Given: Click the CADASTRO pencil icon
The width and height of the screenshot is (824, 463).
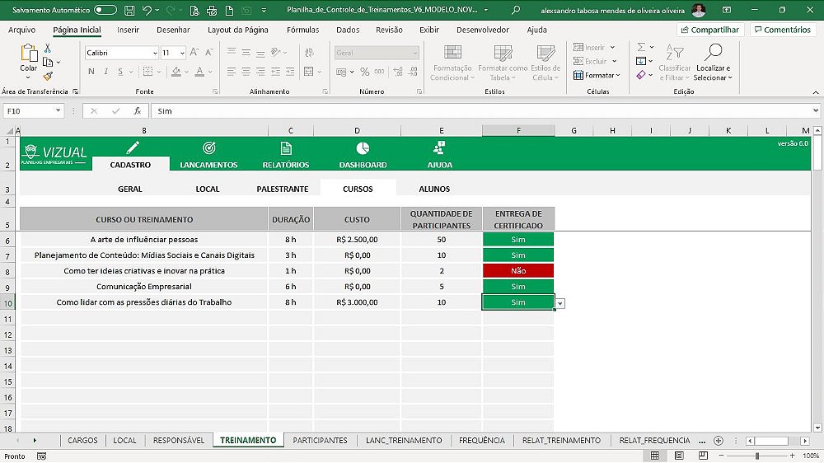Looking at the screenshot, I should tap(133, 147).
